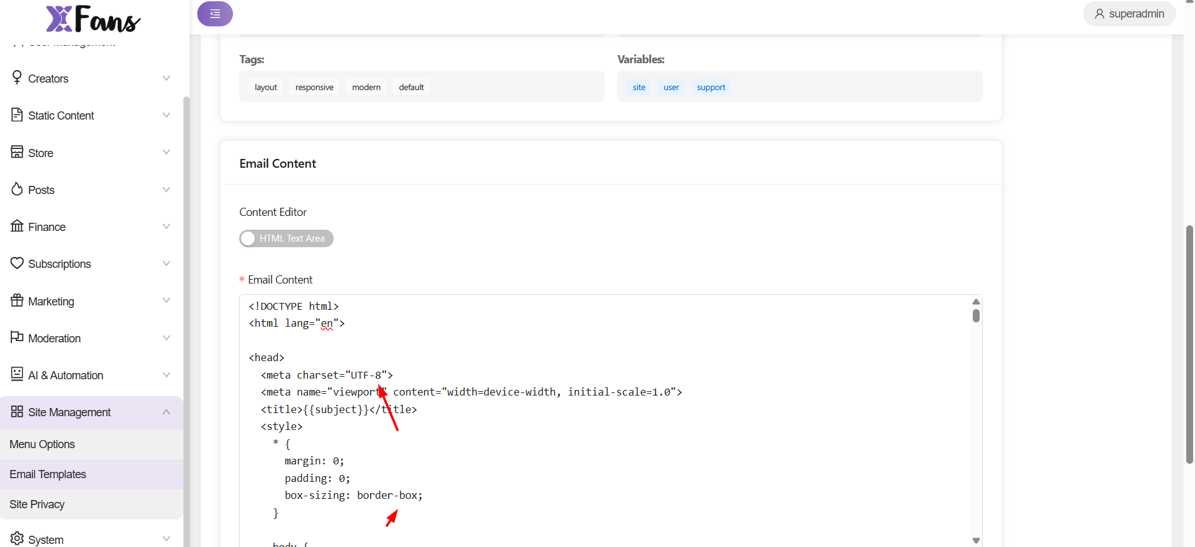
Task: Click the code editor scroll down arrow
Action: click(976, 540)
